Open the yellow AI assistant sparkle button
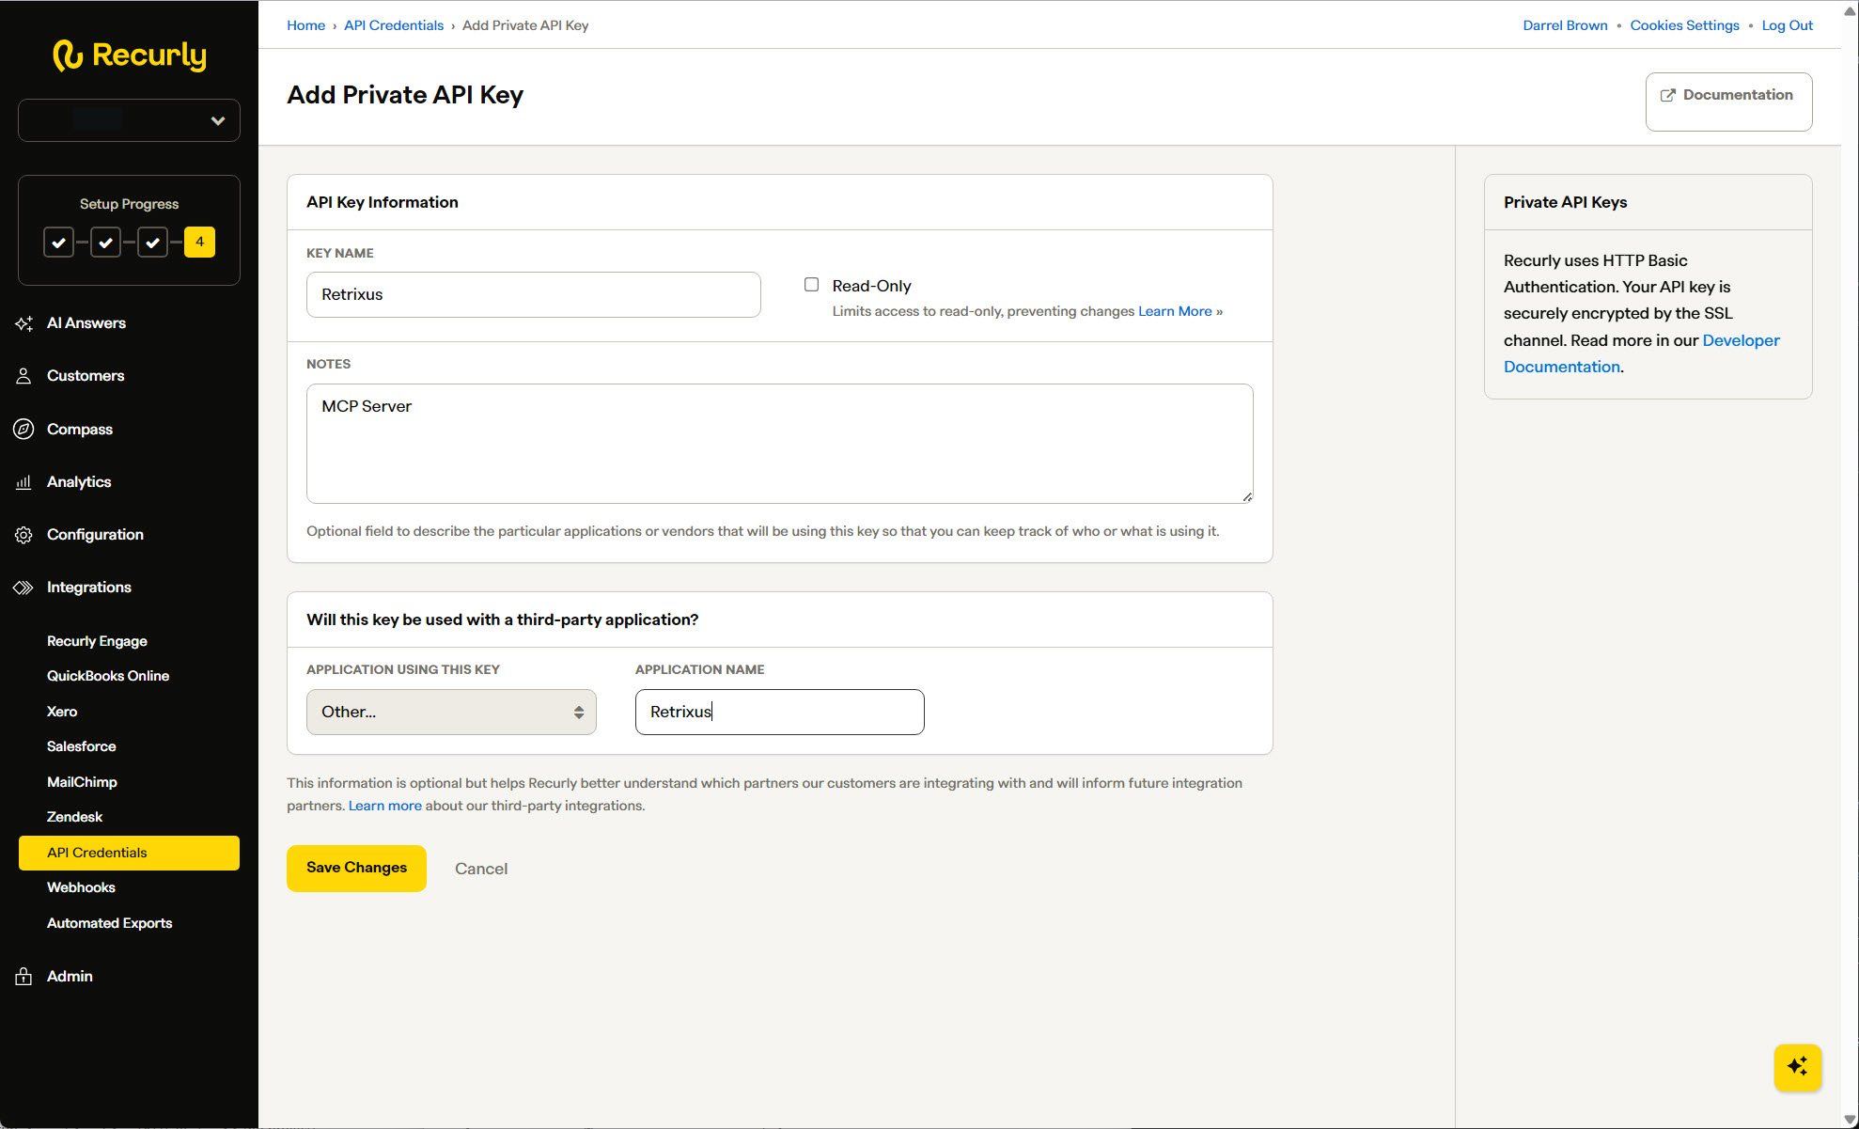The image size is (1859, 1129). (x=1797, y=1067)
